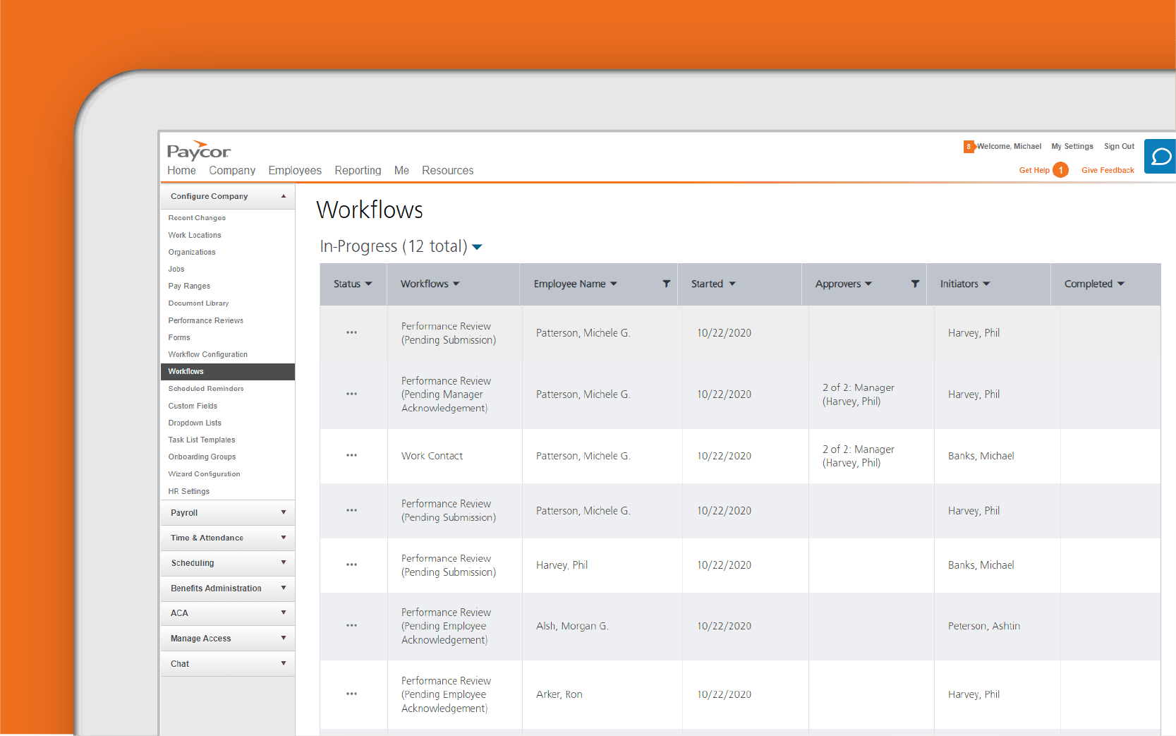The image size is (1176, 736).
Task: Open the Me menu
Action: coord(401,171)
